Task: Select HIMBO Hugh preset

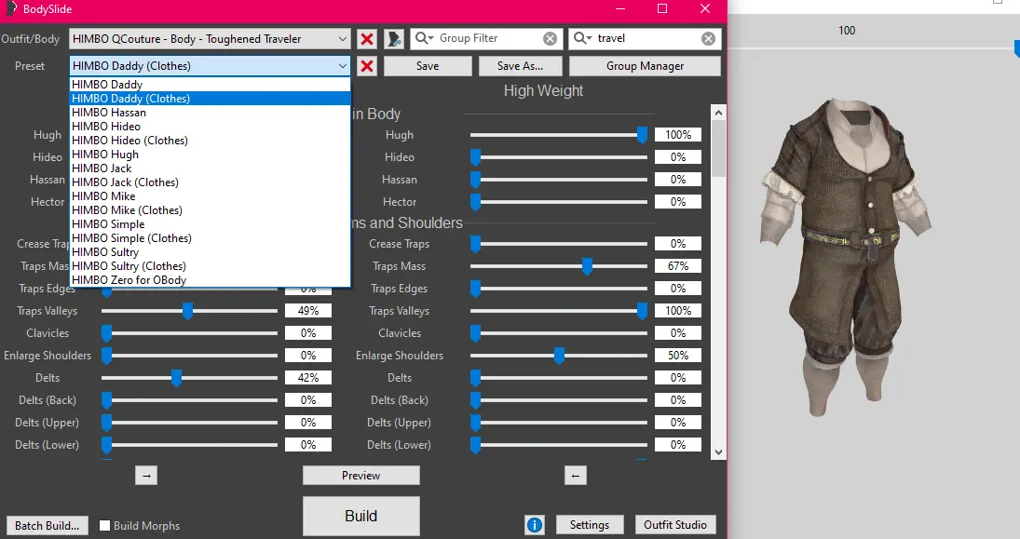Action: point(211,155)
